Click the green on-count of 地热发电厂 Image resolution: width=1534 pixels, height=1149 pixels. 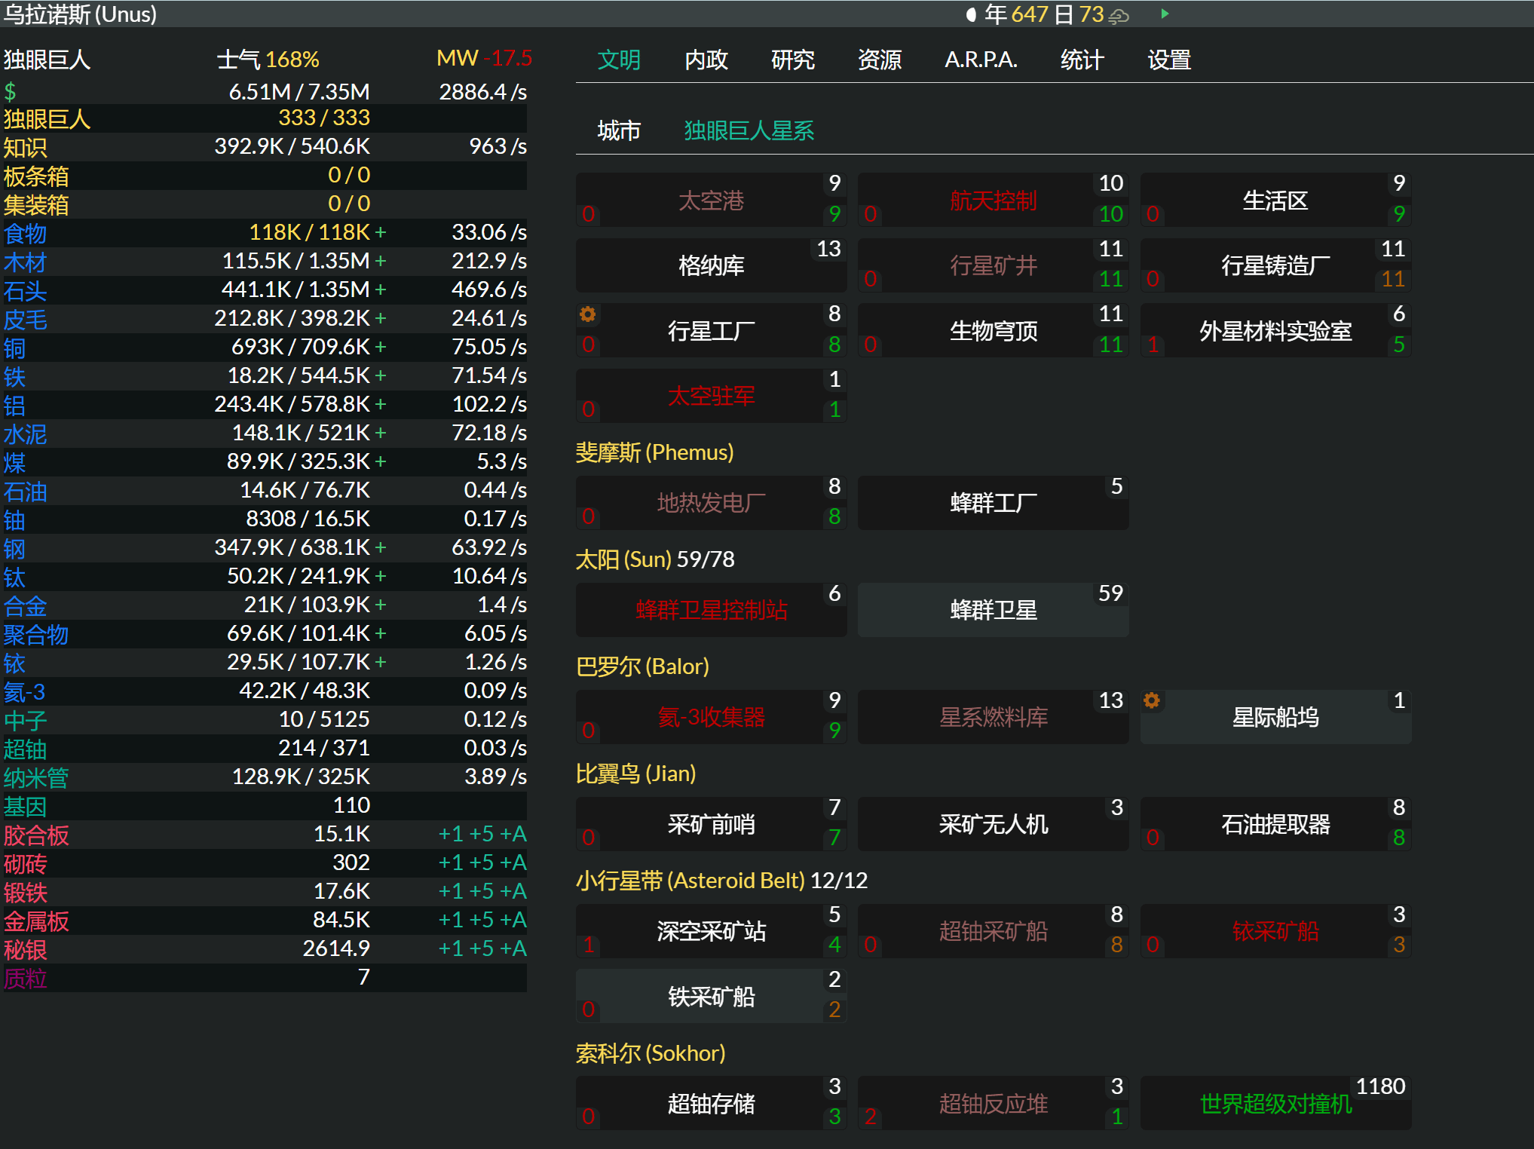click(834, 516)
